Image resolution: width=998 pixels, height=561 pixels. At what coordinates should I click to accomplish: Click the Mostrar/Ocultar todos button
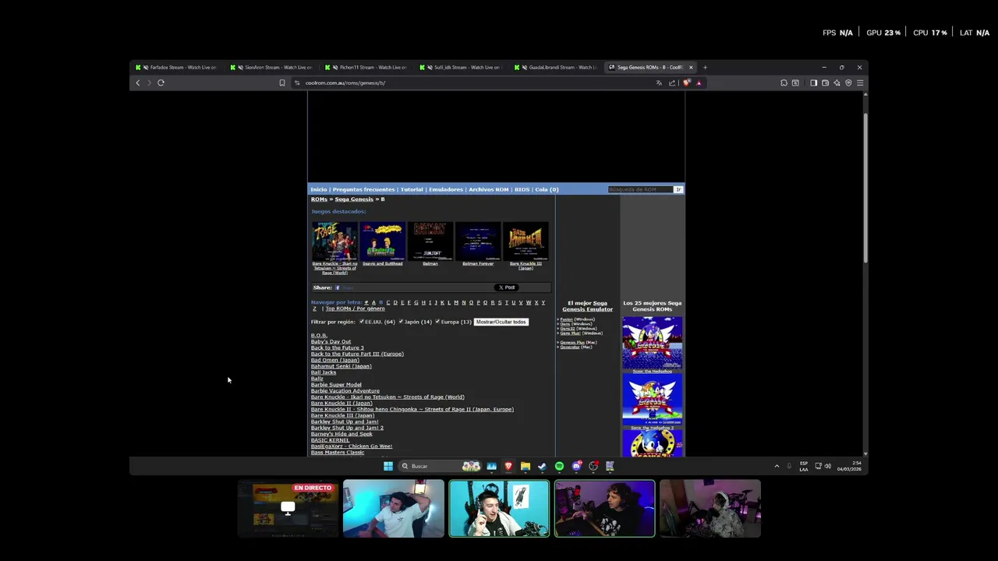click(x=501, y=322)
